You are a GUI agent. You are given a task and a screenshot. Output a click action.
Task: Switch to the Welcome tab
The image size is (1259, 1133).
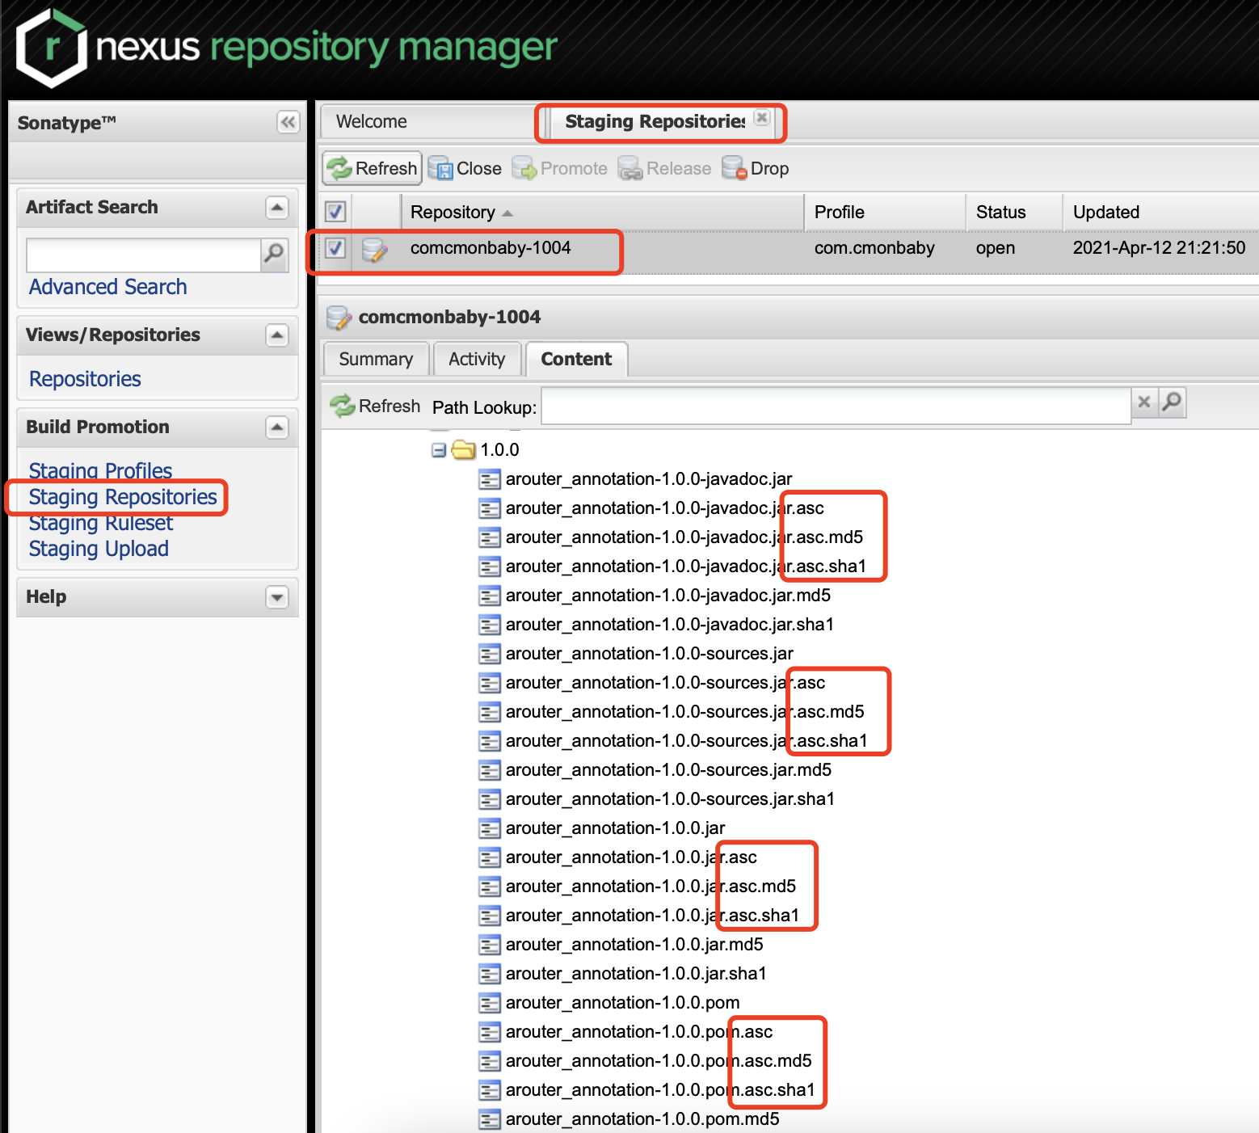pyautogui.click(x=429, y=121)
